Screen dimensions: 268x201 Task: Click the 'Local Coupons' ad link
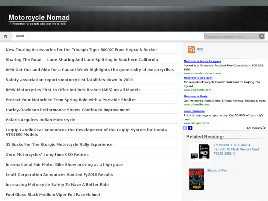(194, 111)
